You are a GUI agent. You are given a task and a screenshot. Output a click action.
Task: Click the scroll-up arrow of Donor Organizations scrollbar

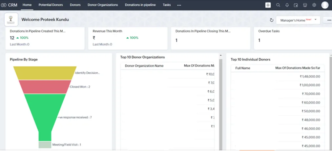(x=221, y=55)
